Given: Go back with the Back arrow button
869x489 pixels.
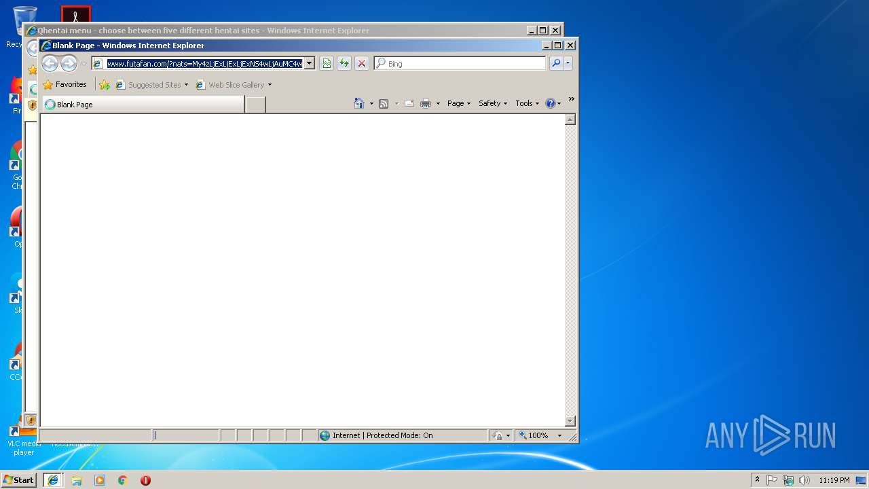Looking at the screenshot, I should tap(50, 64).
